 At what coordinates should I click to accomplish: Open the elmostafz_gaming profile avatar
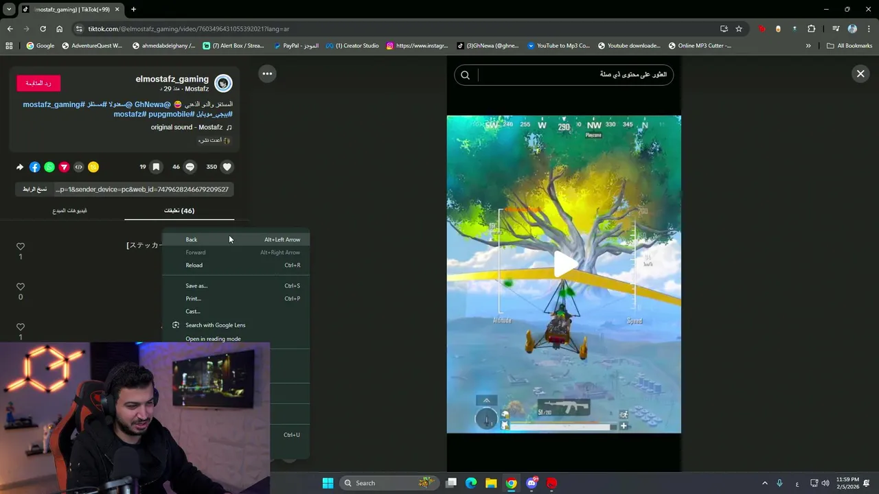tap(223, 83)
